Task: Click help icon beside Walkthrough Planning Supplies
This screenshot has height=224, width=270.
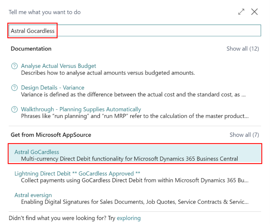Action: tap(15, 109)
